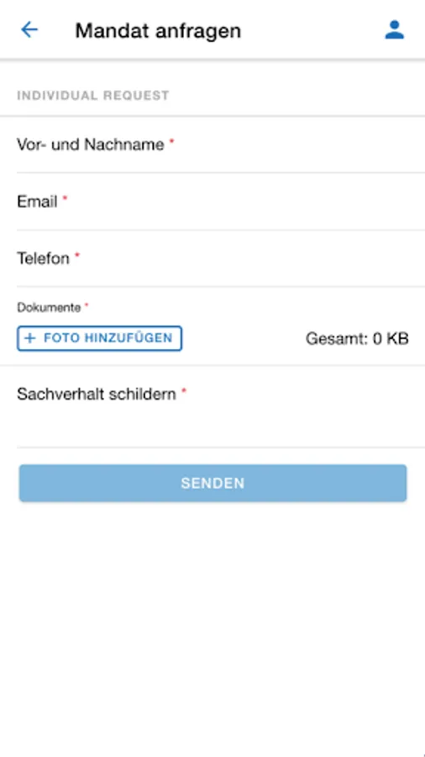Screen dimensions: 425x757
Task: Tap the red asterisk beside Telefon
Action: [x=76, y=255]
